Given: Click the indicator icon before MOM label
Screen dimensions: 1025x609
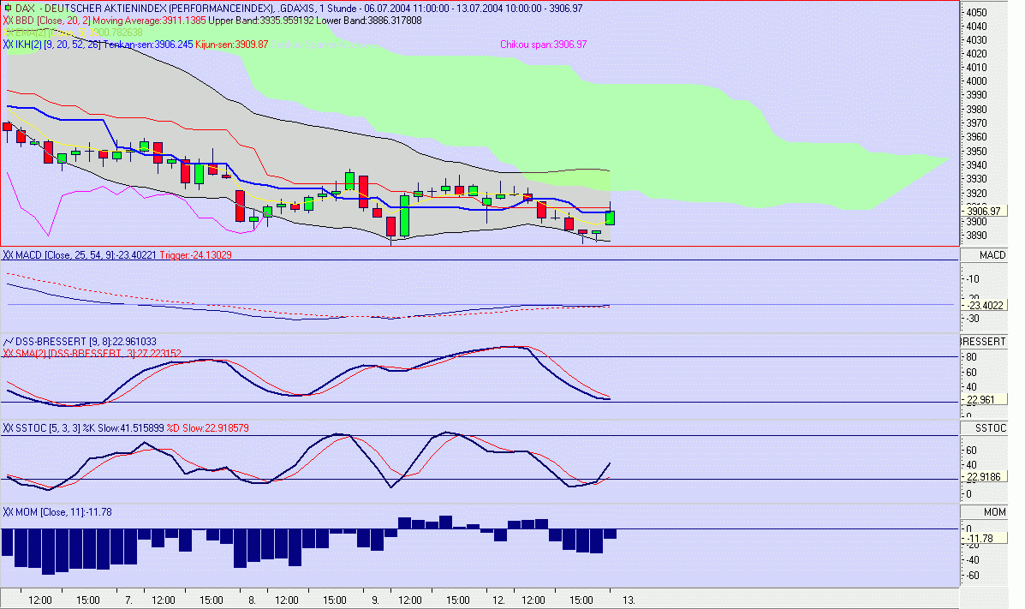Looking at the screenshot, I should coord(8,512).
